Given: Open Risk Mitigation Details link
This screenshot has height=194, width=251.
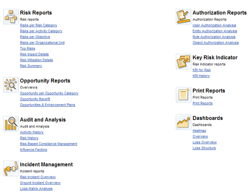Looking at the screenshot, I should tap(36, 60).
